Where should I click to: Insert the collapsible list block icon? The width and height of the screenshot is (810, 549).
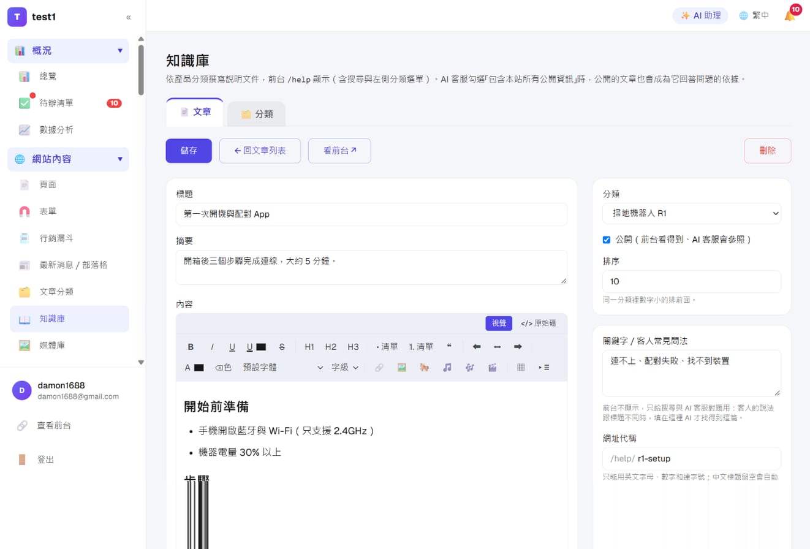[544, 368]
